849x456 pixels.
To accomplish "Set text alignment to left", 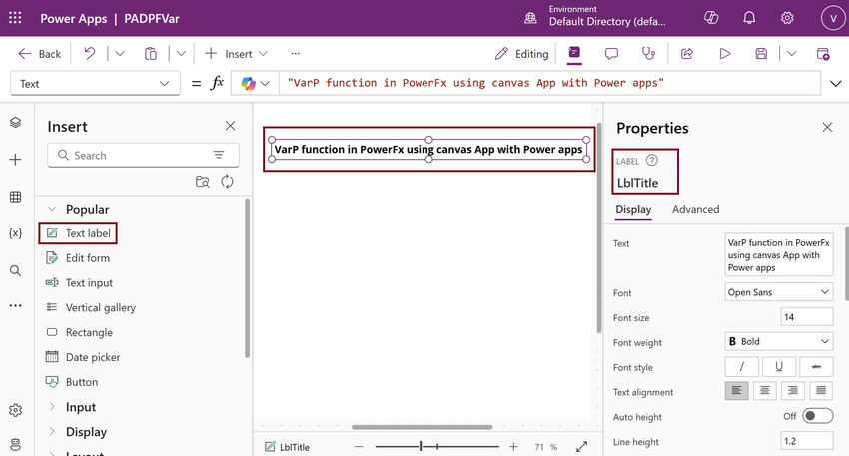I will point(736,390).
